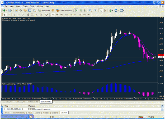Zoom out of the chart
The width and height of the screenshot is (165, 119).
95,10
